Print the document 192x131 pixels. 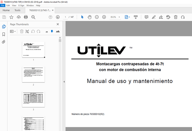click(26, 17)
